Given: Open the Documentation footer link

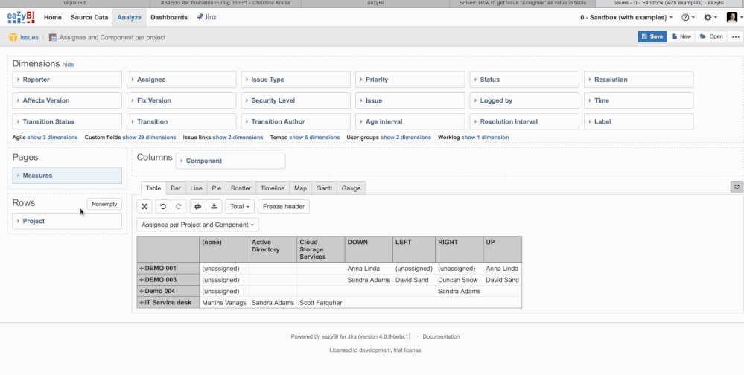Looking at the screenshot, I should click(441, 336).
